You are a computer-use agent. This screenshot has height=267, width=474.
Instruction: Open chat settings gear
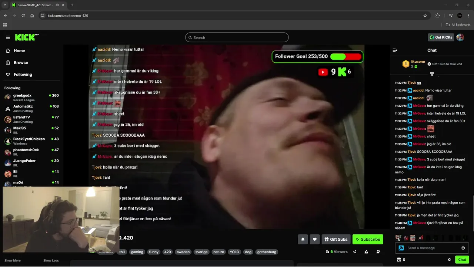(449, 260)
